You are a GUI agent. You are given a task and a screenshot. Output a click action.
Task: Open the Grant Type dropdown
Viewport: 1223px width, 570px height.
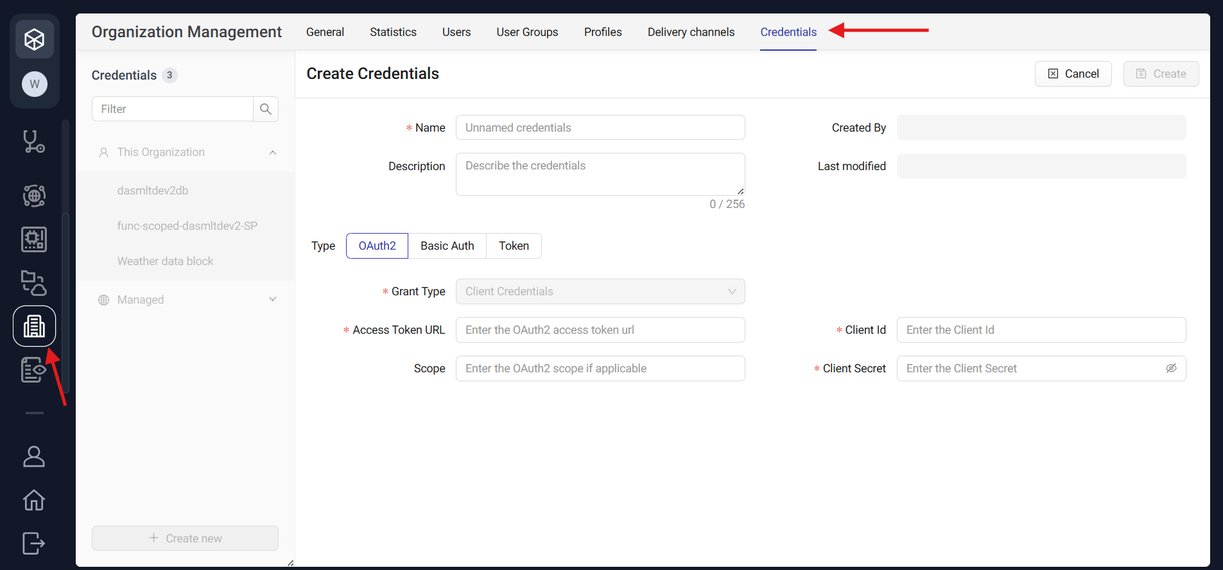click(x=600, y=291)
